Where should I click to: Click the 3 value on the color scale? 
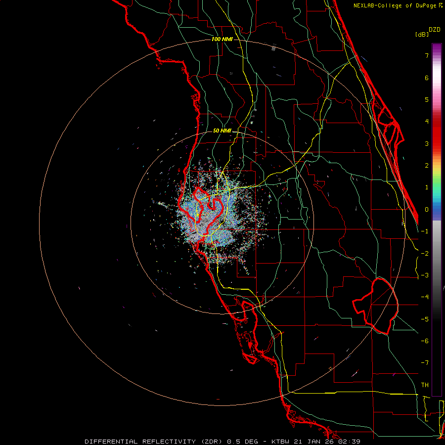tap(427, 143)
